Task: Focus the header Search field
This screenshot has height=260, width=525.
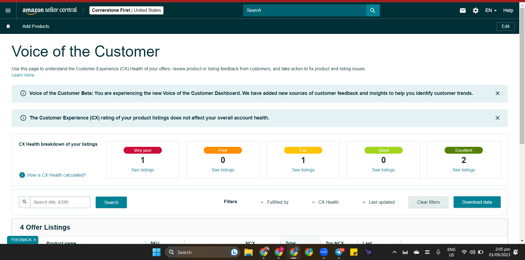Action: click(x=305, y=10)
